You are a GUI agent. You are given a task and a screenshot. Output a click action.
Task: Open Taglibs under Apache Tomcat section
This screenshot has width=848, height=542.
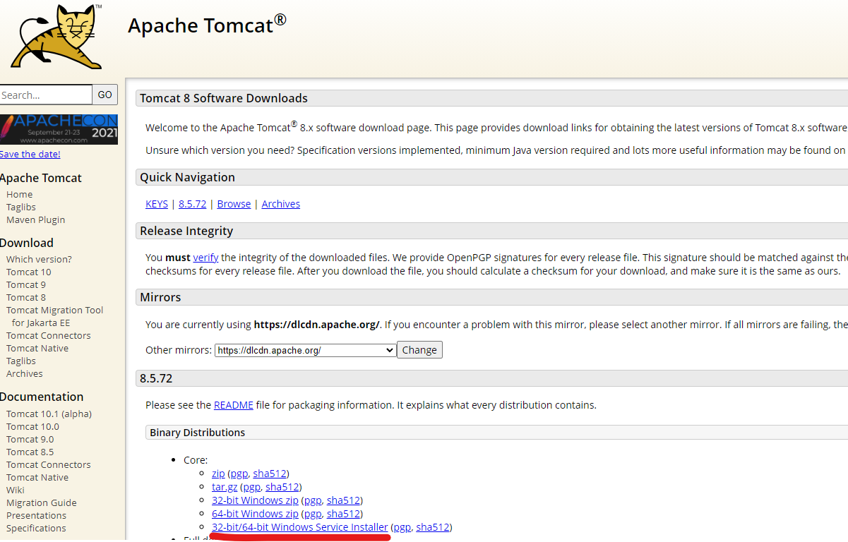(x=20, y=207)
